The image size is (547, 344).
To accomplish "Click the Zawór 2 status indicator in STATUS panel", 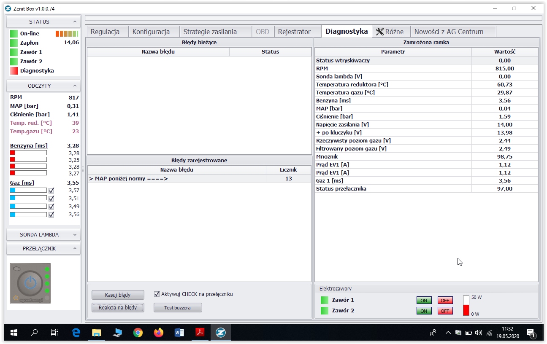I will [14, 61].
